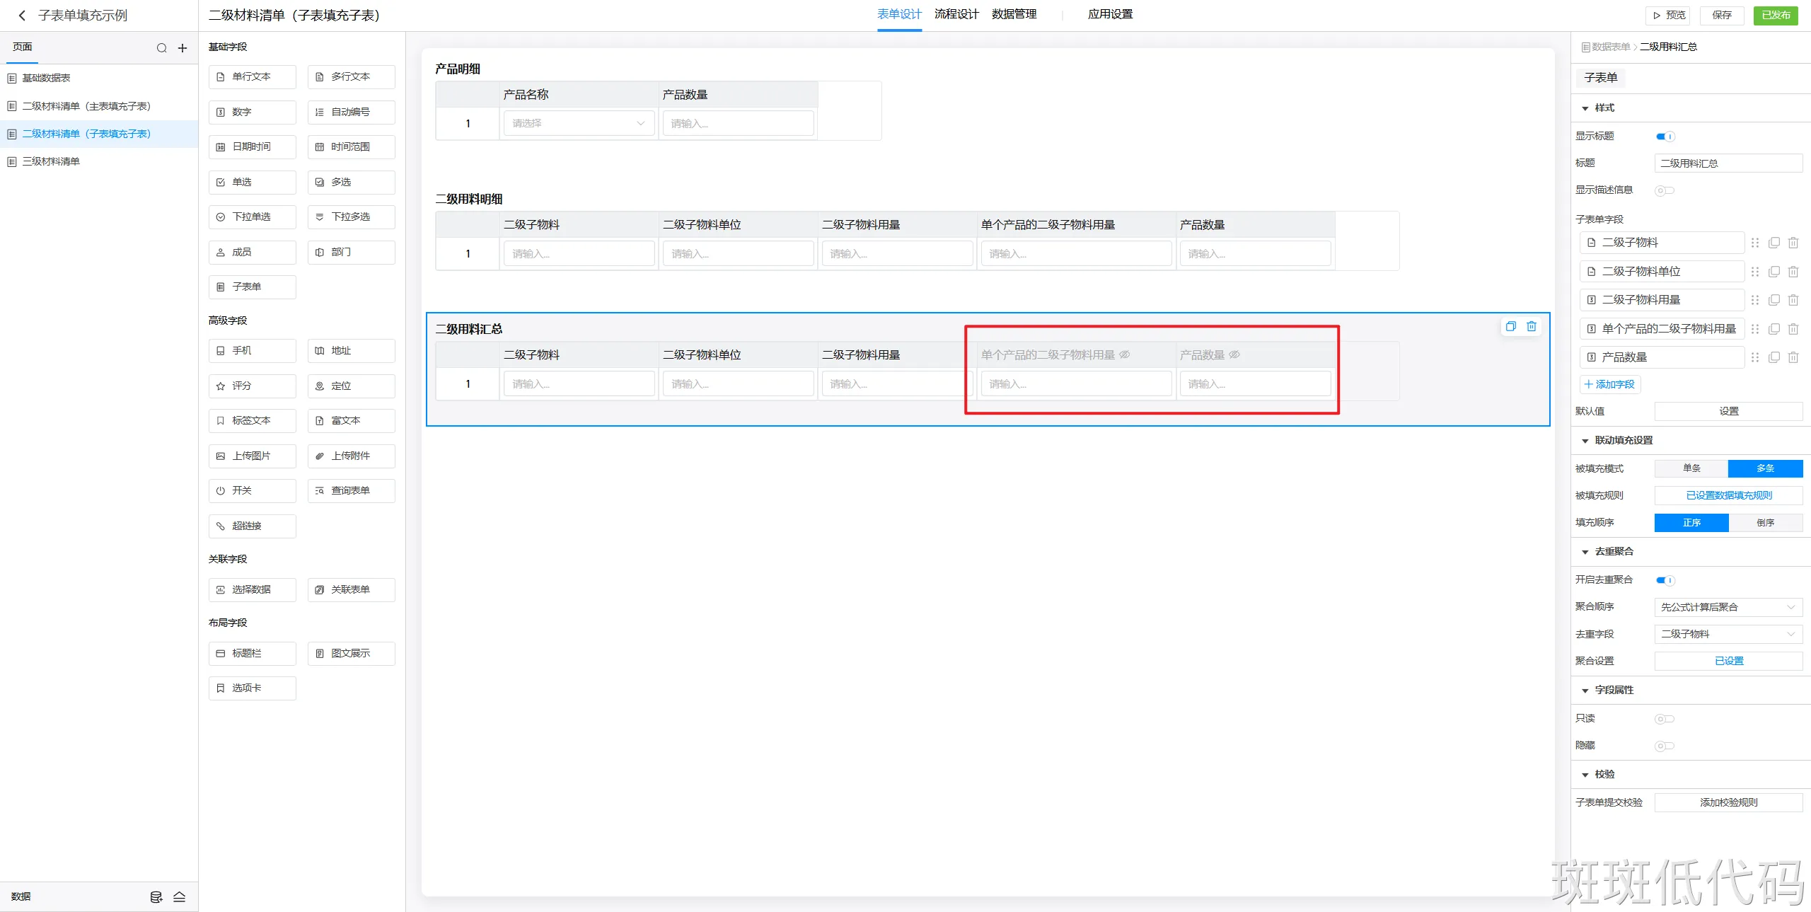This screenshot has height=912, width=1811.
Task: Switch to 流程设计 tab
Action: pyautogui.click(x=956, y=14)
